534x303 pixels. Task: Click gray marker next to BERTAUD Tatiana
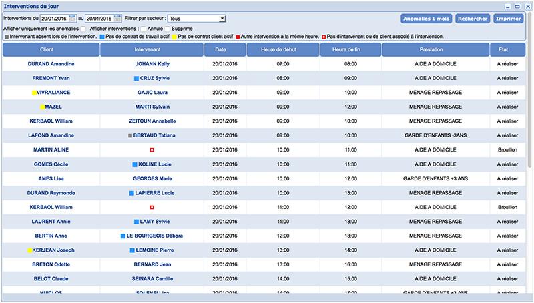pyautogui.click(x=130, y=135)
